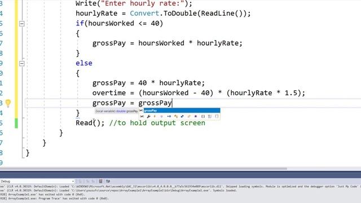Click the variable icon beside grossPay suggestion
The width and height of the screenshot is (361, 203).
[x=141, y=111]
